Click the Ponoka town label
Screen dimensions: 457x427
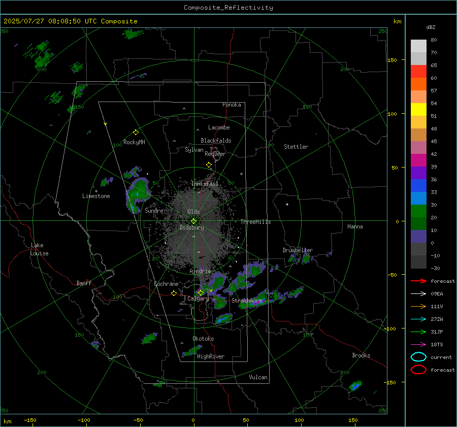(x=232, y=105)
